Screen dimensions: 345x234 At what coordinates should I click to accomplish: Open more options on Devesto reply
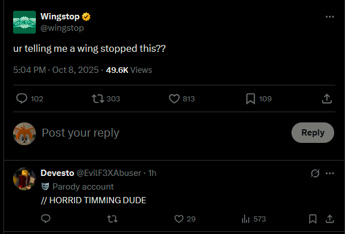[330, 173]
